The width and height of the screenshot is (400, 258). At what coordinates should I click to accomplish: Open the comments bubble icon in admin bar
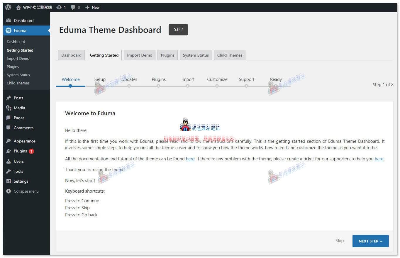tap(73, 7)
